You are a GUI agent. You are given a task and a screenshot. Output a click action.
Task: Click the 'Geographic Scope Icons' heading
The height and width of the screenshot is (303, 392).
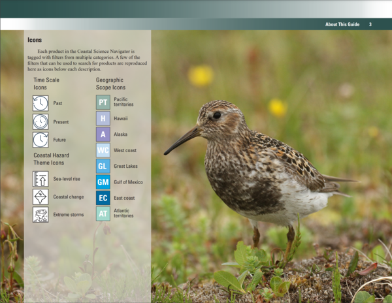110,84
